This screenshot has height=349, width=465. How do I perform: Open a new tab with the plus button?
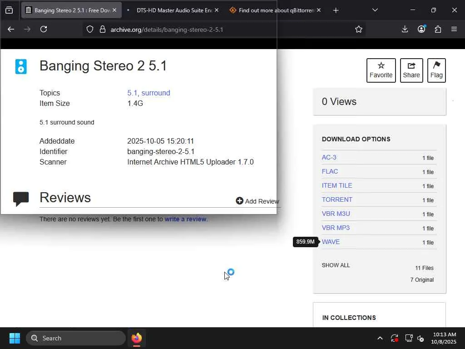(336, 10)
